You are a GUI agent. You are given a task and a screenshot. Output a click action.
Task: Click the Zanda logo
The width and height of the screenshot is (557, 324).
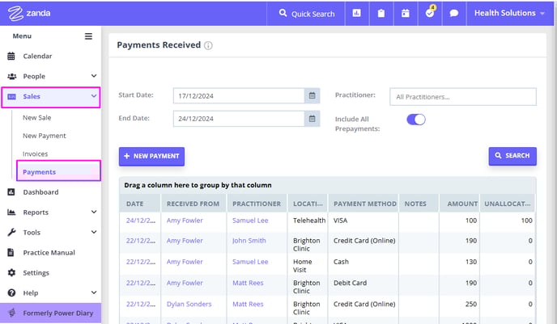(x=29, y=14)
